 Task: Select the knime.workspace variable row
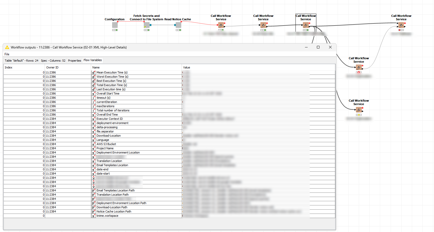tap(107, 216)
